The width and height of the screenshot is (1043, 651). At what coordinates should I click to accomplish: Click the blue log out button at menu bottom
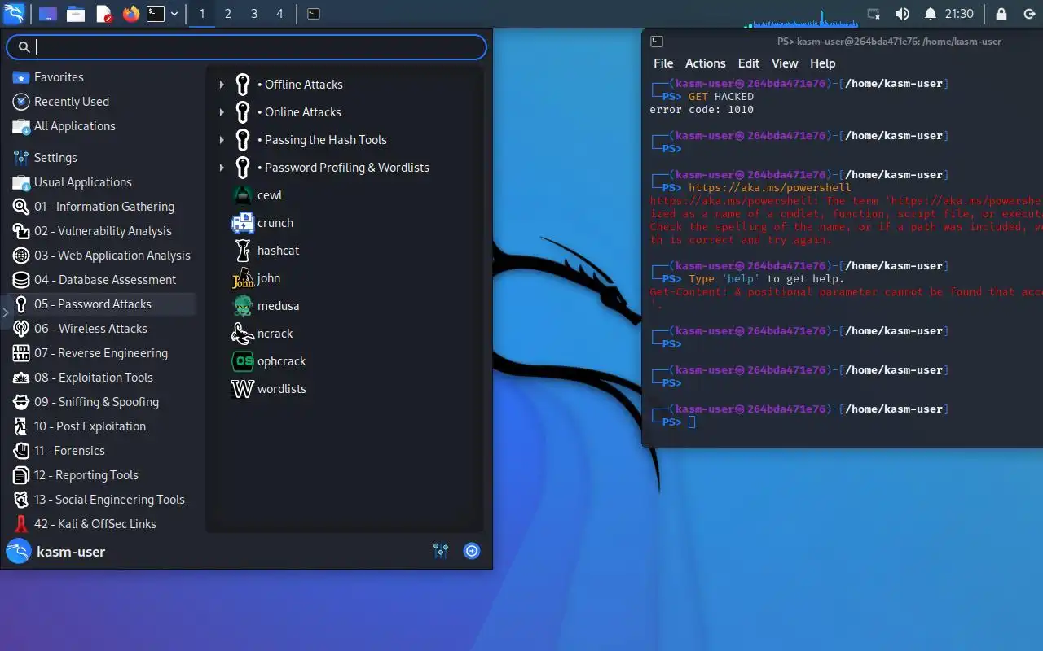tap(472, 552)
